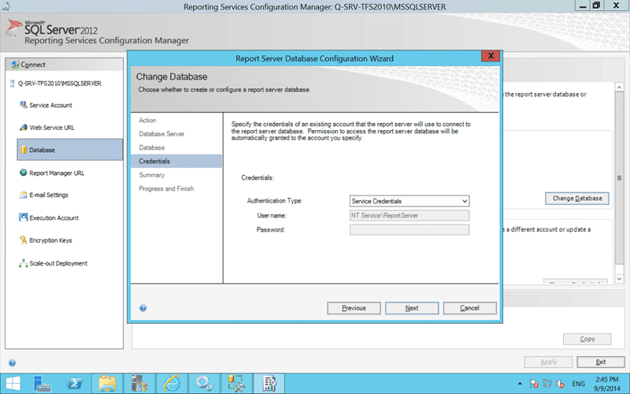
Task: Select the Database sidebar item
Action: (x=70, y=150)
